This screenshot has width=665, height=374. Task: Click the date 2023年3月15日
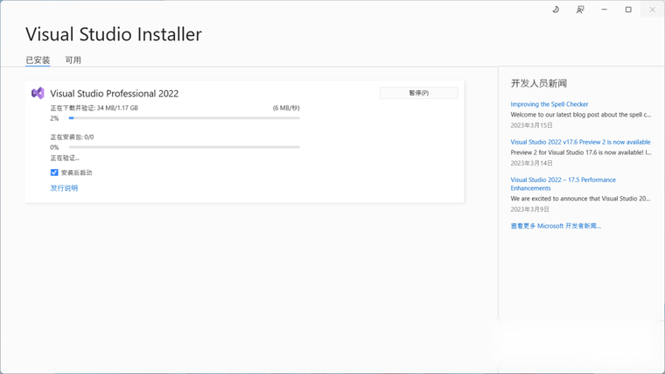(531, 125)
